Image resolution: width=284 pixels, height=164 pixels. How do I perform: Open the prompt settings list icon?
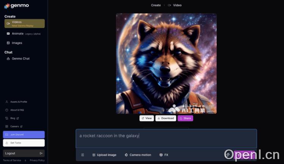pyautogui.click(x=83, y=155)
